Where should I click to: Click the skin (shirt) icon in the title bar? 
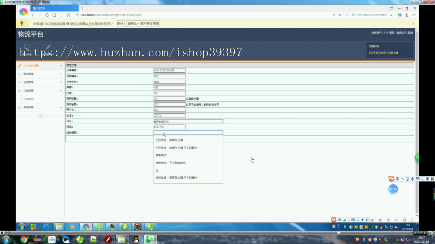pos(391,8)
